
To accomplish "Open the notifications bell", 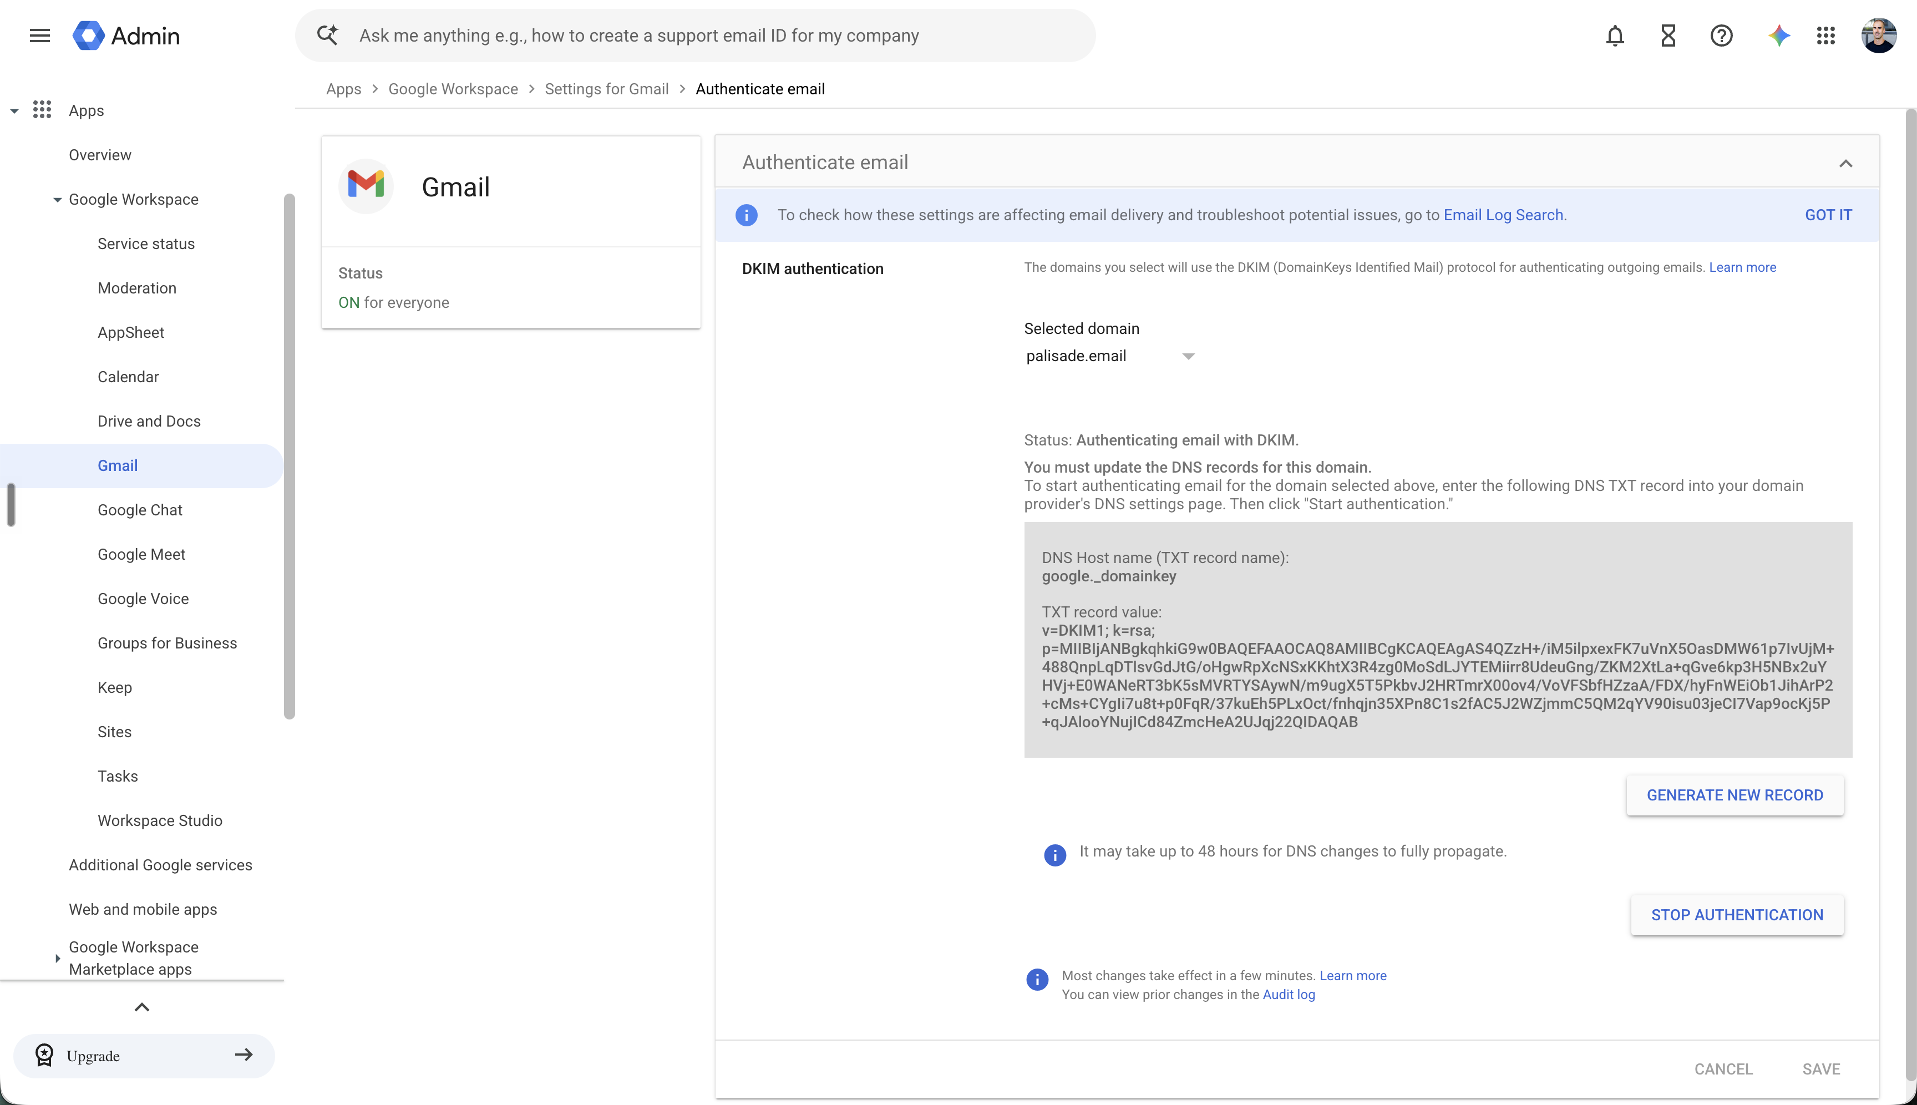I will click(1615, 36).
